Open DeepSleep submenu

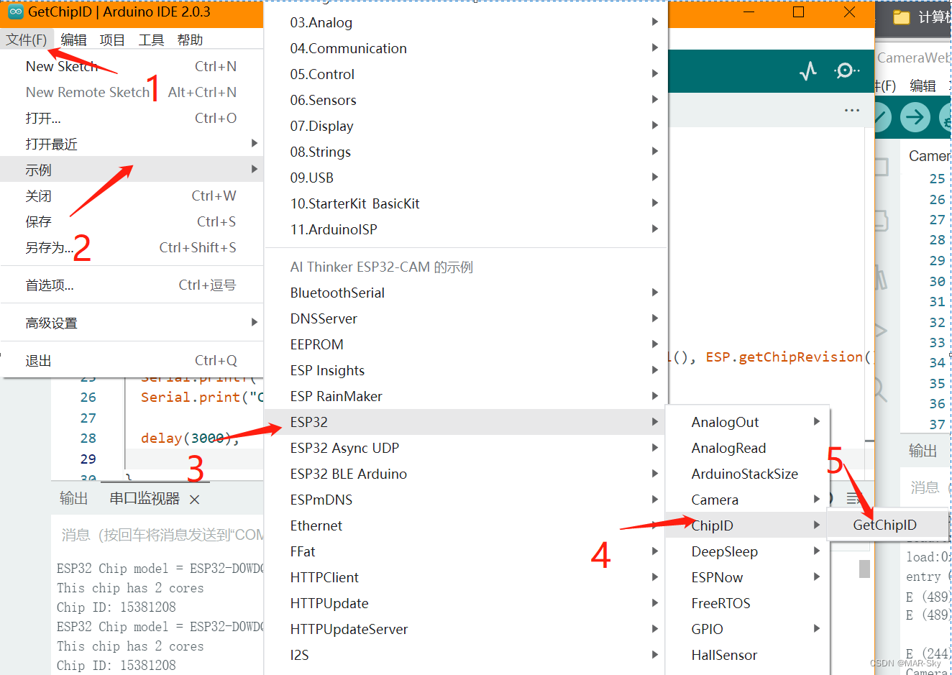click(748, 551)
